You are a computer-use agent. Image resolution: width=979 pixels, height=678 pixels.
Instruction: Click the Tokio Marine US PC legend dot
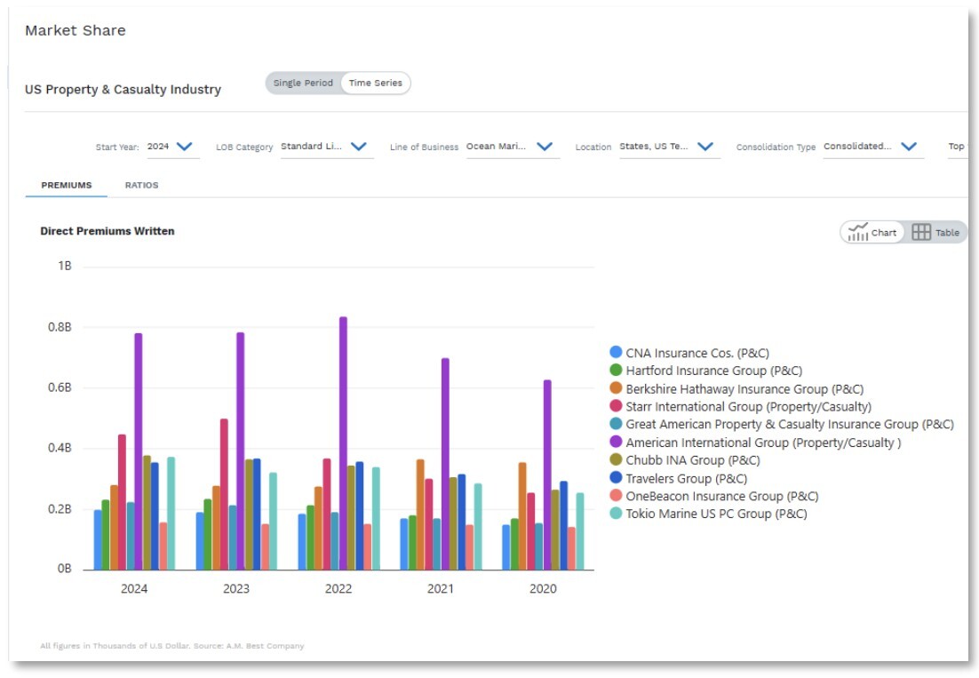[x=616, y=514]
